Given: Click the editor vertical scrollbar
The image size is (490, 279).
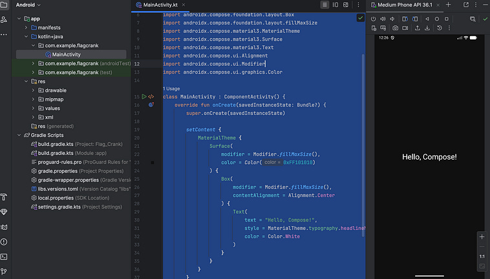Looking at the screenshot, I should [363, 145].
